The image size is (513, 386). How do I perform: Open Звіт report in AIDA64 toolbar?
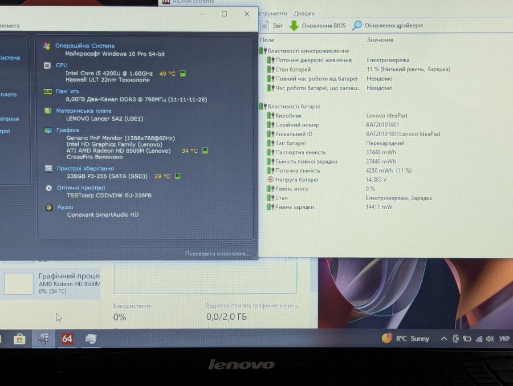pyautogui.click(x=272, y=26)
